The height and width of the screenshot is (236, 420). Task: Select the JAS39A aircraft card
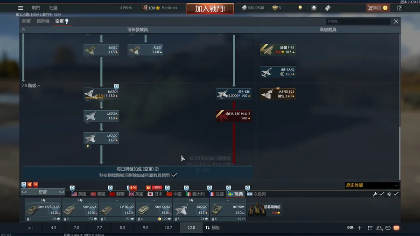pos(101,116)
